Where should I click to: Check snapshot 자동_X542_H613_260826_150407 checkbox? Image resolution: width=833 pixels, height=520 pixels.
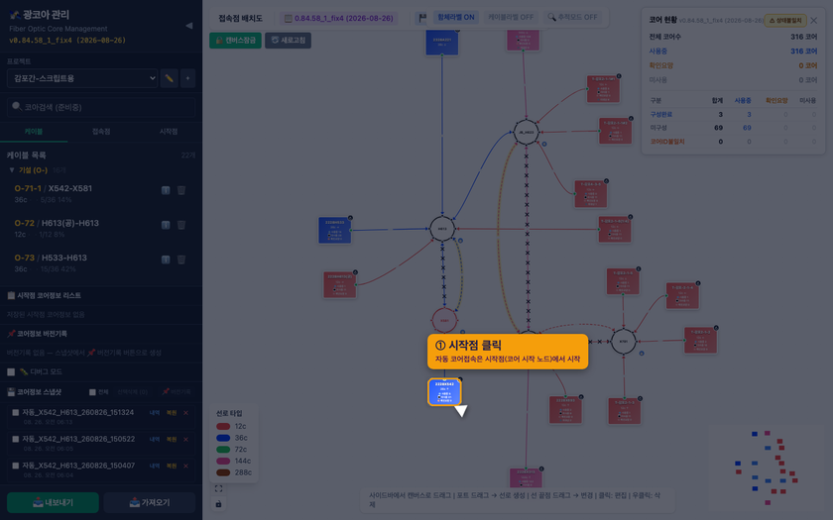[x=16, y=466]
